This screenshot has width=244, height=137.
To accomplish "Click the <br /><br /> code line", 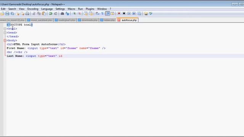I will pyautogui.click(x=17, y=52).
